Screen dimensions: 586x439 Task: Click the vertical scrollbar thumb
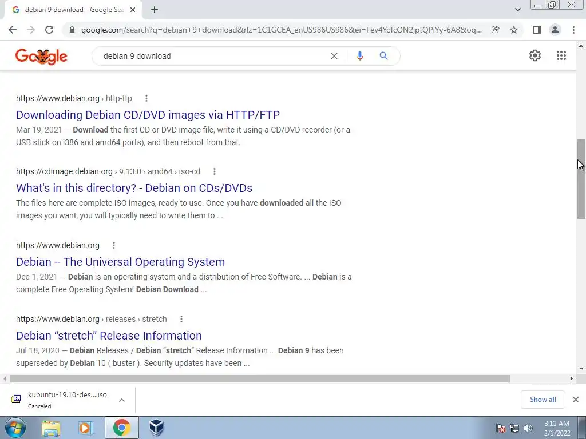tap(581, 179)
